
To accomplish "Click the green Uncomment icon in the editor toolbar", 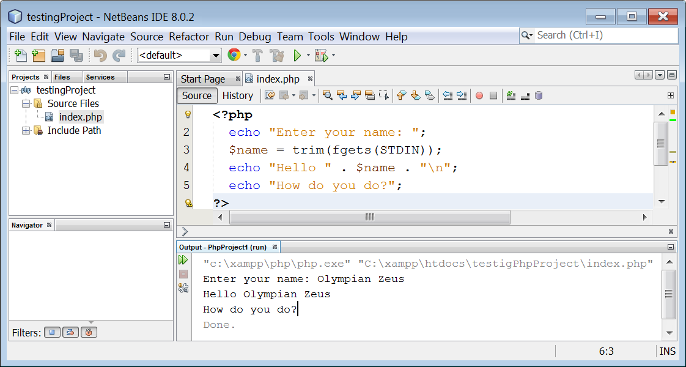I will tap(511, 95).
